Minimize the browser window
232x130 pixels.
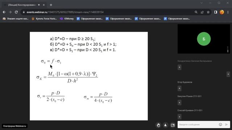[210, 3]
